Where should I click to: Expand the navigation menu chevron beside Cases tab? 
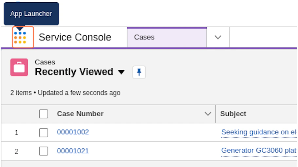[218, 37]
